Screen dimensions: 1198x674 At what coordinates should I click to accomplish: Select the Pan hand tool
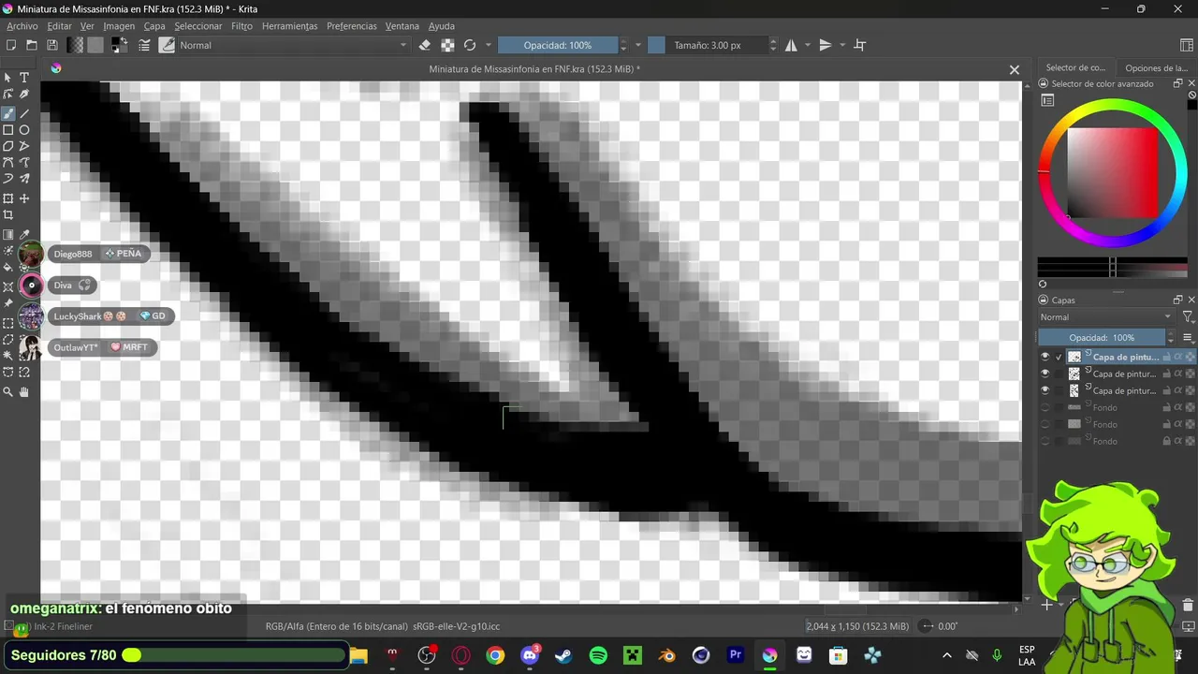click(24, 392)
